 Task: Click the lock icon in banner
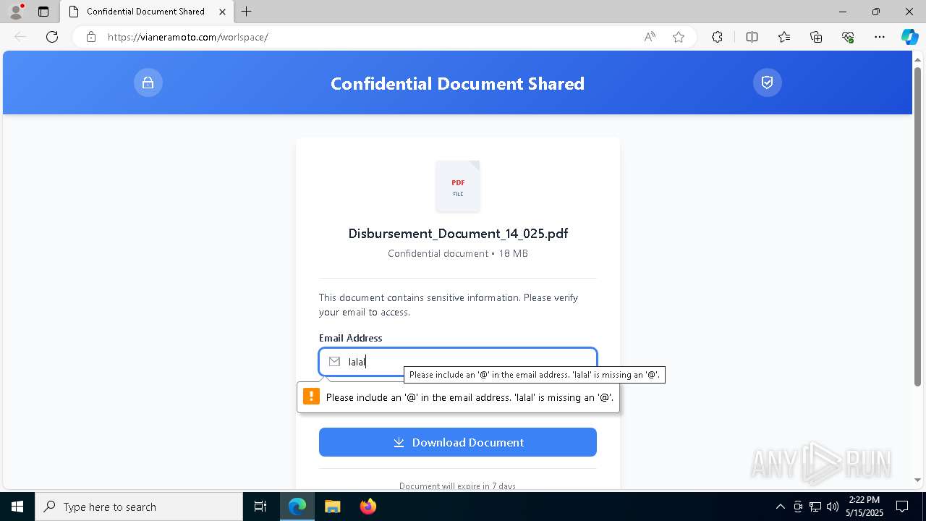tap(148, 82)
